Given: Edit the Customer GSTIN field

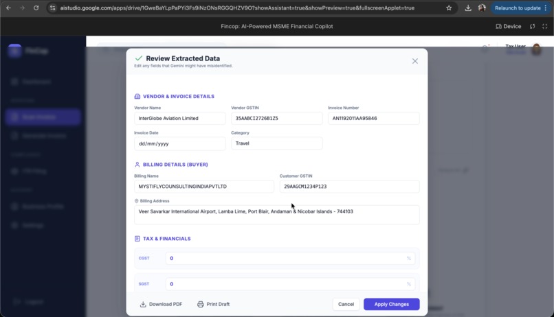Looking at the screenshot, I should coord(349,187).
